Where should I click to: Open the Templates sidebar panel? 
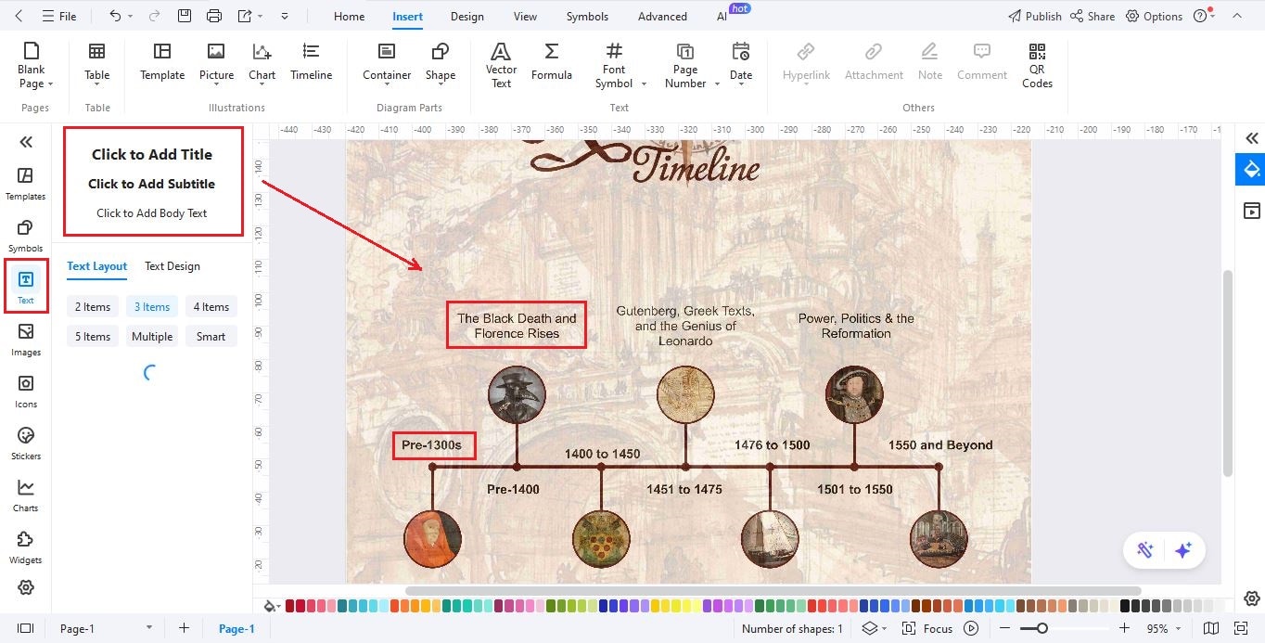pos(26,184)
